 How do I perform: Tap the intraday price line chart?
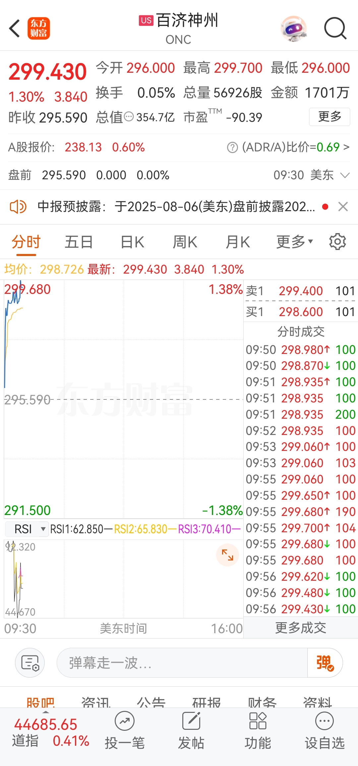124,399
